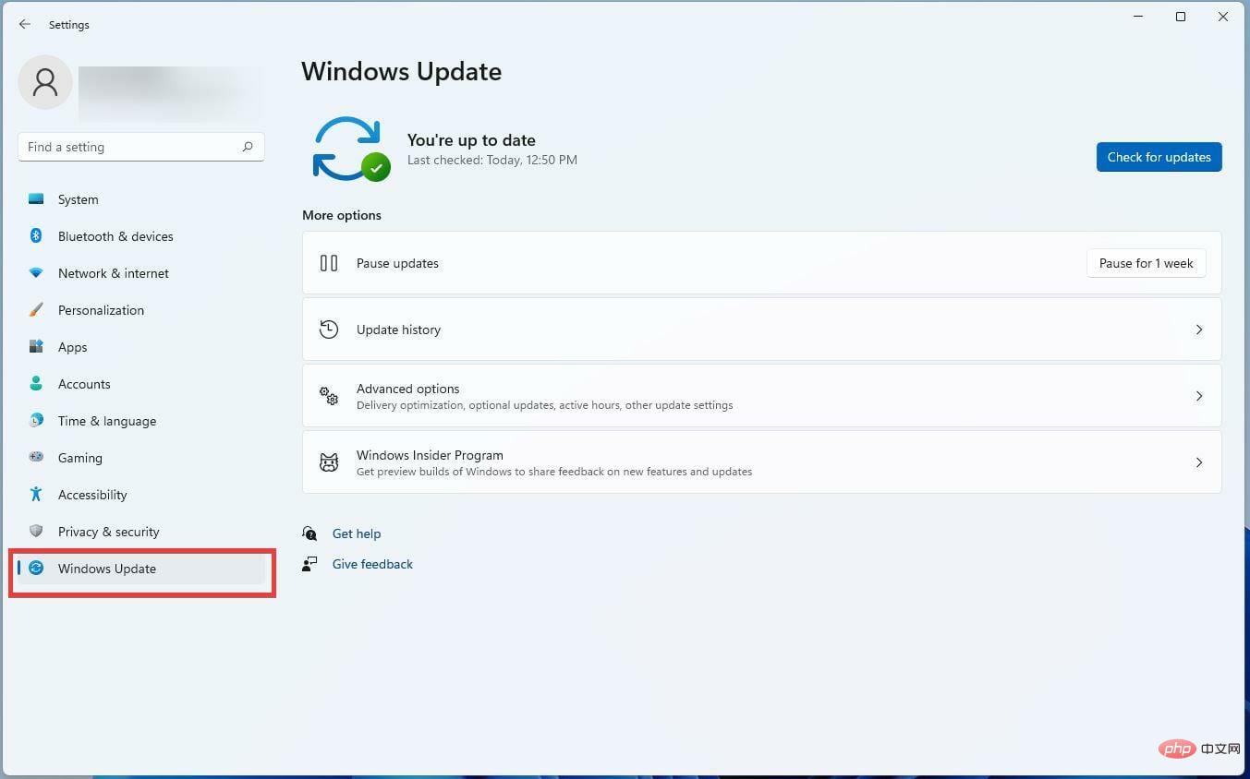The image size is (1250, 779).
Task: Click the user profile avatar icon
Action: click(x=45, y=82)
